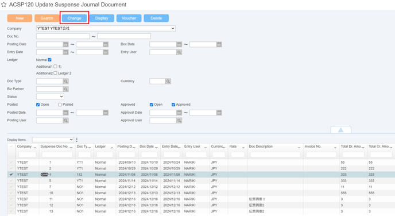Open the Display Items dropdown
Viewport: 395px width, 216px height.
(x=53, y=140)
